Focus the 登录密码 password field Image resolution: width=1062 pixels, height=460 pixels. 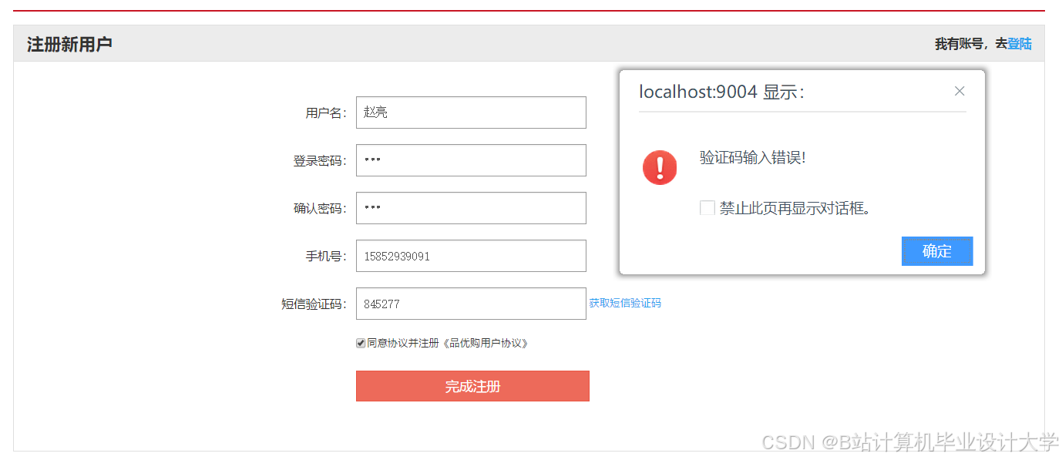pyautogui.click(x=471, y=160)
